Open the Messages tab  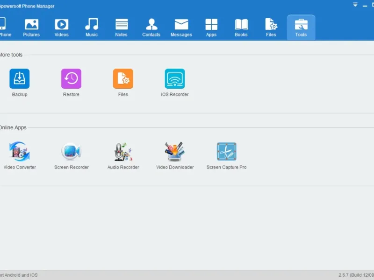click(x=181, y=28)
